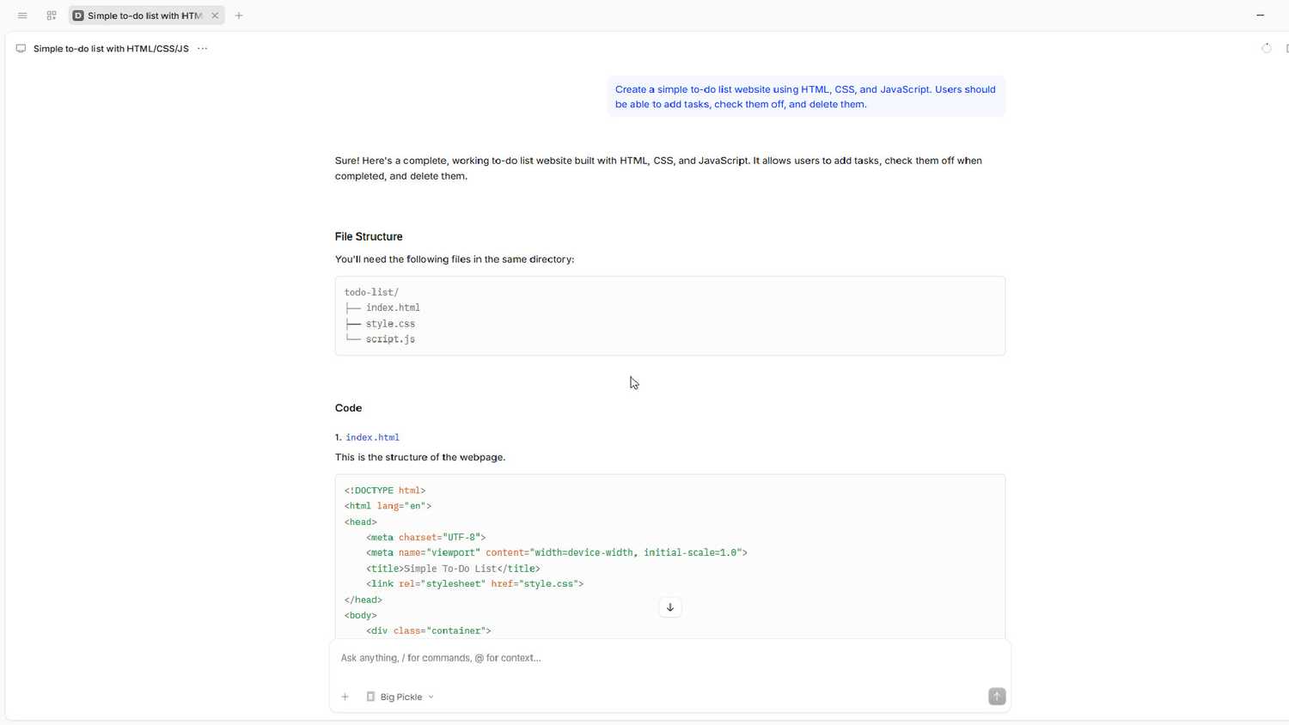The image size is (1289, 725).
Task: Open the three-dot session options menu
Action: [x=203, y=49]
